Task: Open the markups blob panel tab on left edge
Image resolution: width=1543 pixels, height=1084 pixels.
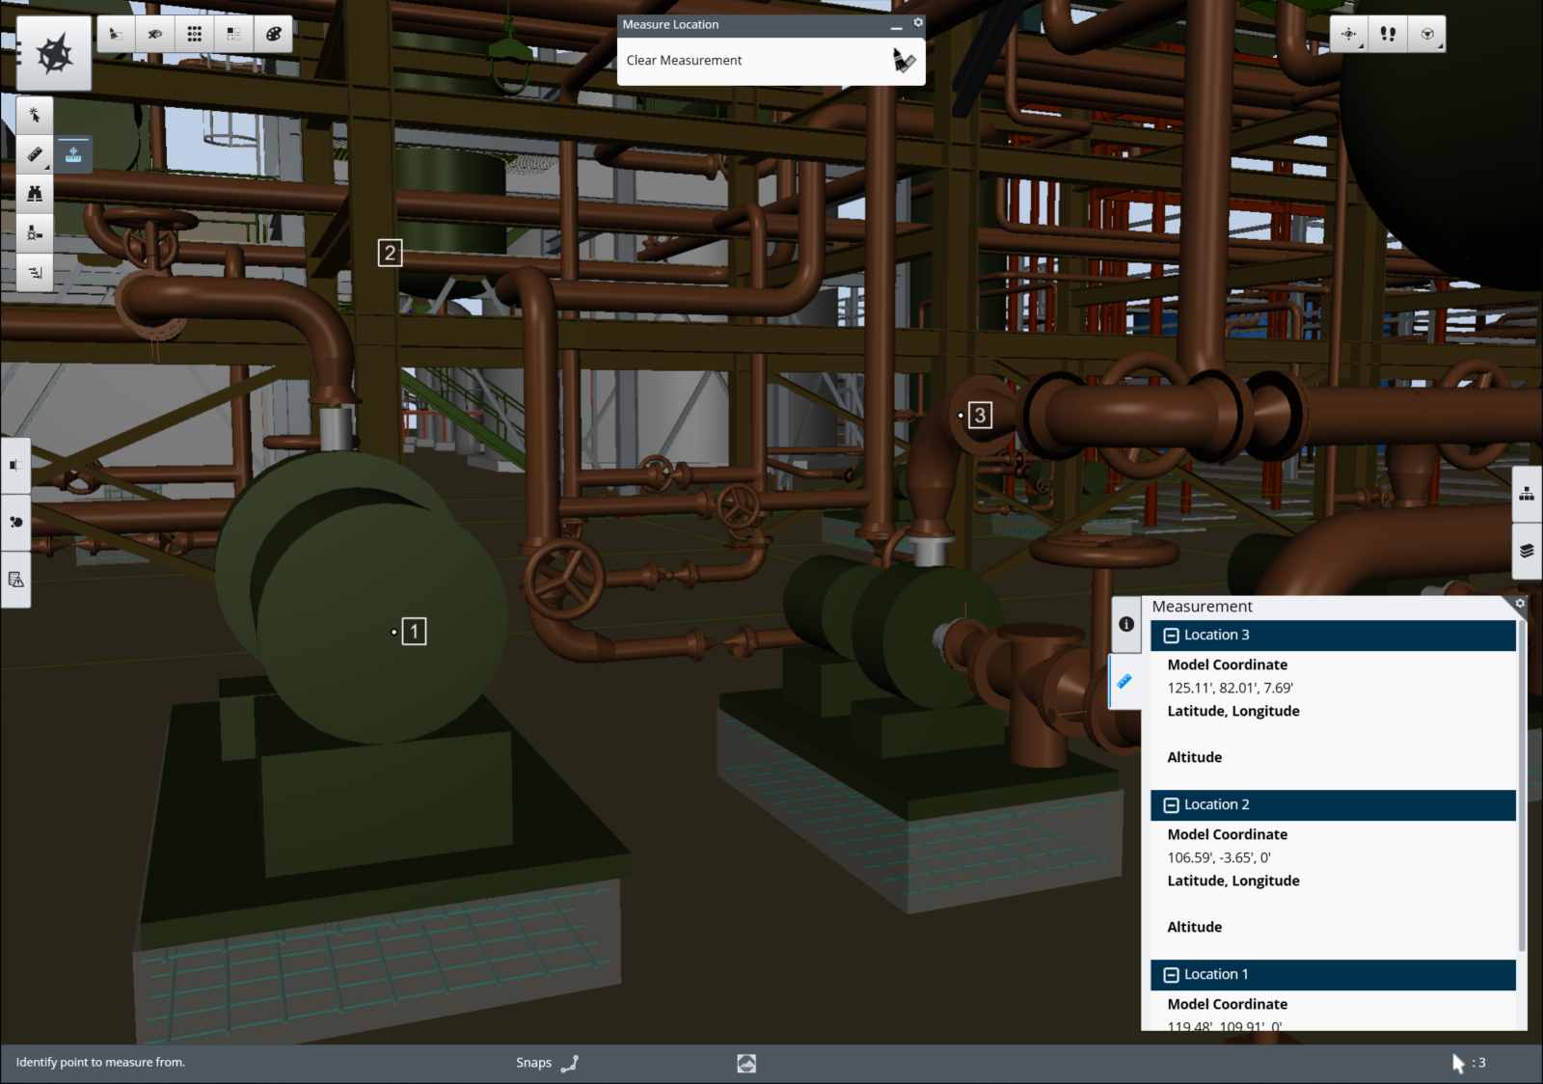Action: (15, 522)
